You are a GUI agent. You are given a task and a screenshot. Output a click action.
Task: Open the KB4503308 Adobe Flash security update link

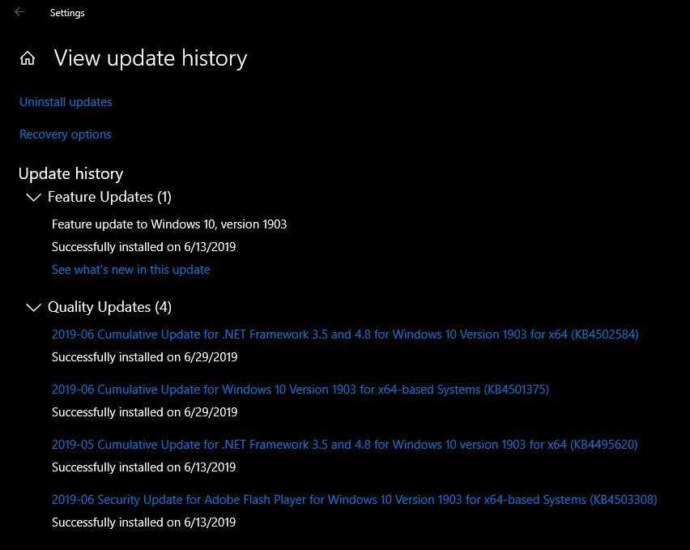click(354, 500)
